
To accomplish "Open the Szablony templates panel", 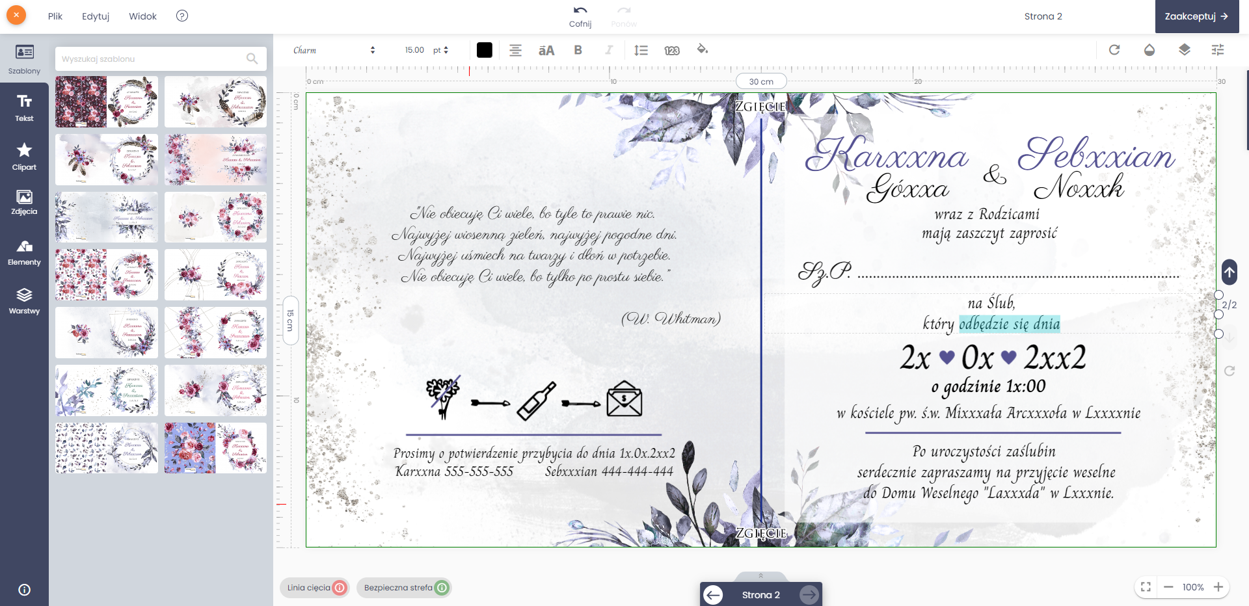I will (24, 59).
